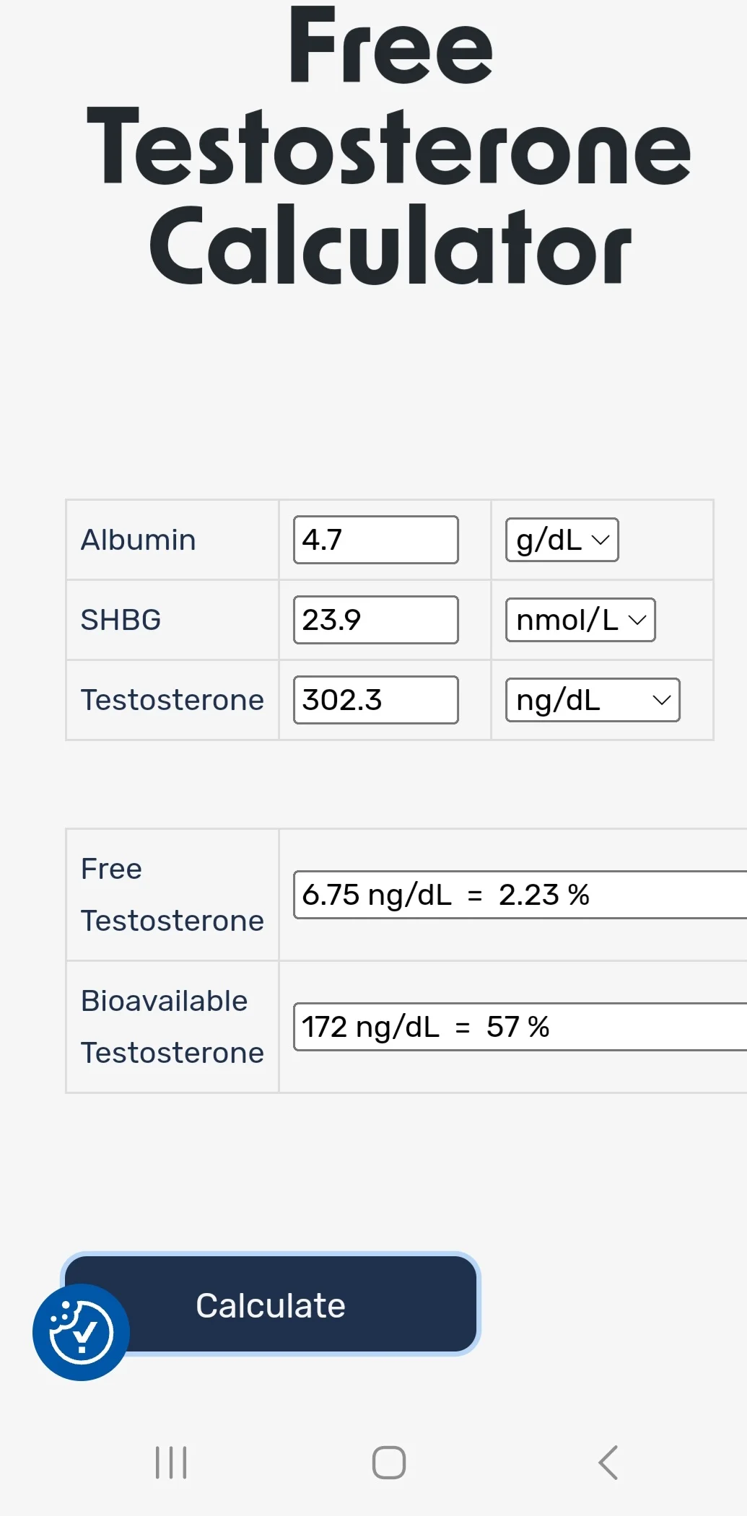
Task: Click the Free Testosterone Calculator heading
Action: tap(388, 148)
